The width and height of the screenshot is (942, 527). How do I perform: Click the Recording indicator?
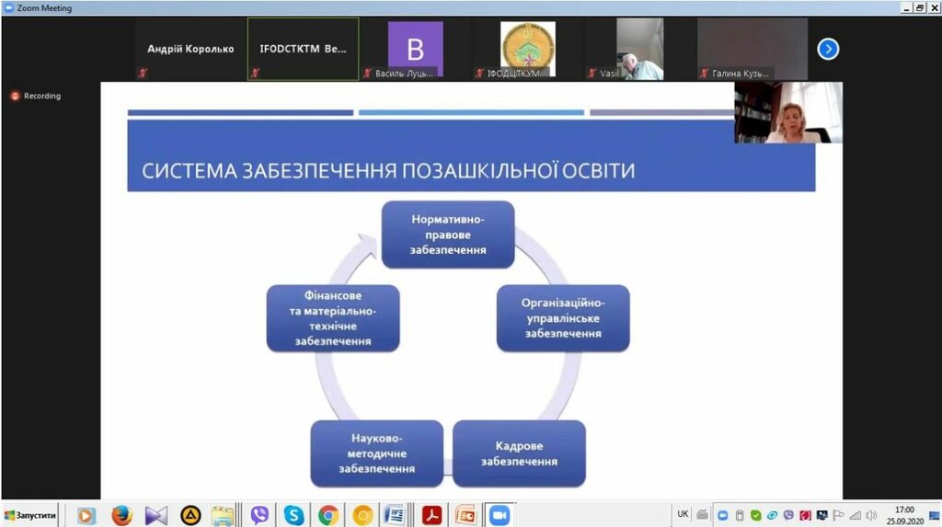pos(36,96)
